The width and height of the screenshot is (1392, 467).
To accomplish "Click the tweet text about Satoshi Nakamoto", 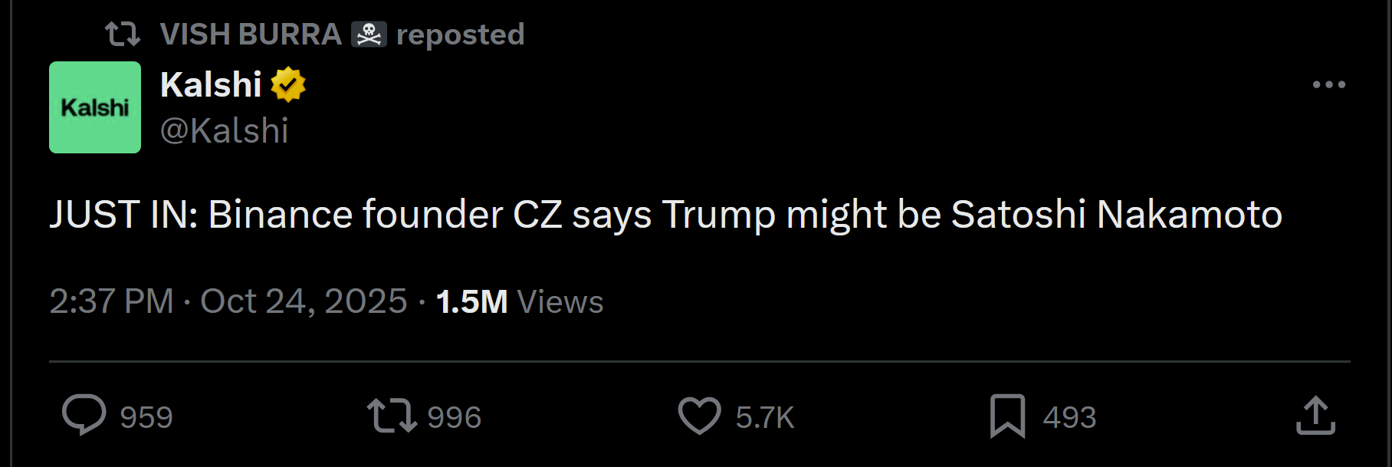I will click(665, 215).
